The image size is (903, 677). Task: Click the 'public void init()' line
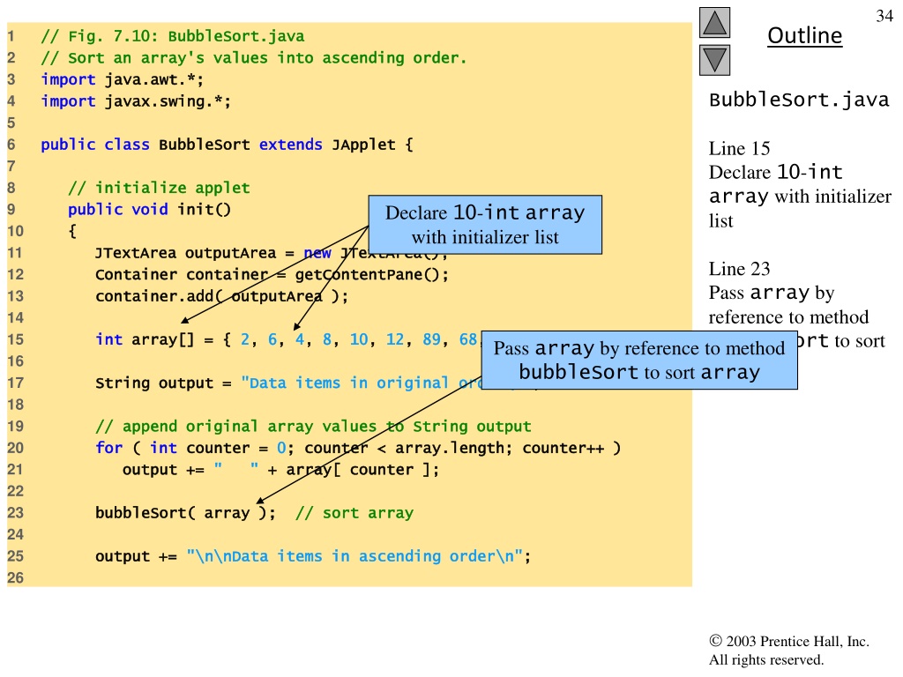(x=149, y=210)
